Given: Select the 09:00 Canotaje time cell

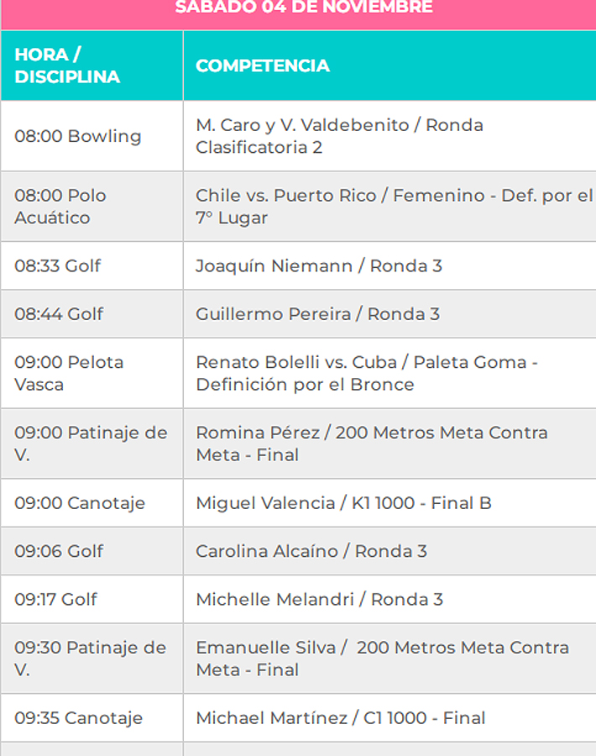Looking at the screenshot, I should [80, 503].
